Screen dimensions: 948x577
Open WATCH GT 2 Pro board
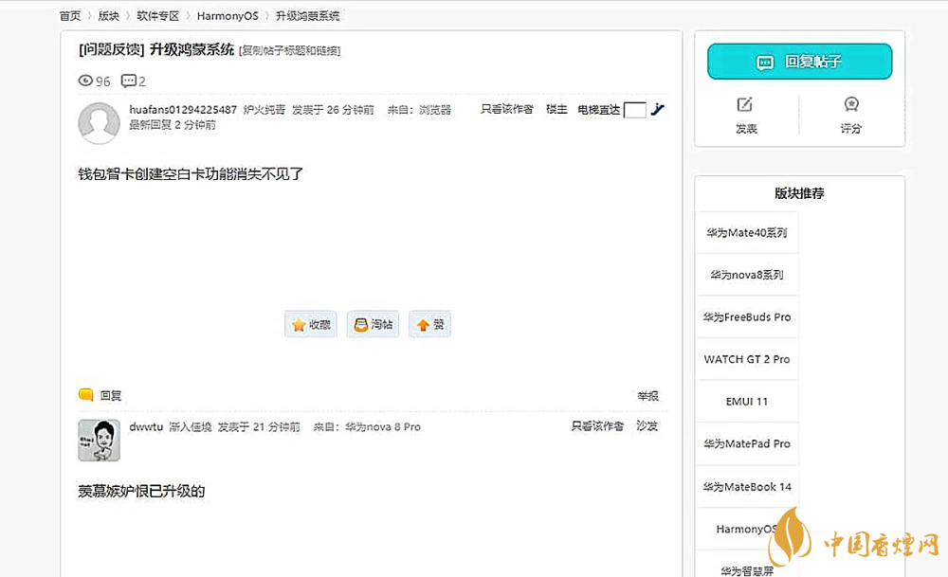(746, 359)
